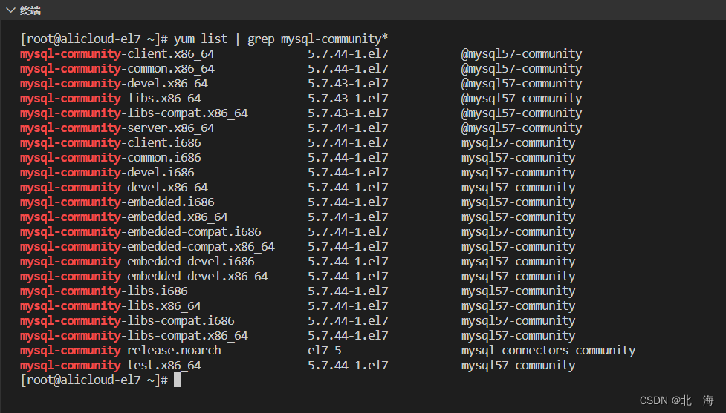Screen dimensions: 726x413
Task: Select the 终端 panel tab label
Action: coord(30,10)
